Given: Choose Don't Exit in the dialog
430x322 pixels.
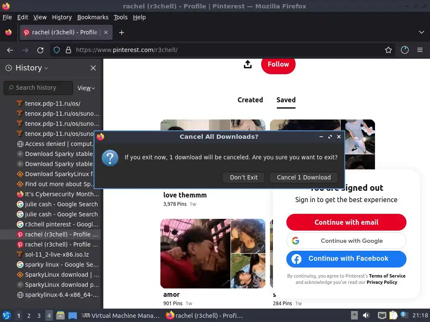Looking at the screenshot, I should [x=244, y=177].
